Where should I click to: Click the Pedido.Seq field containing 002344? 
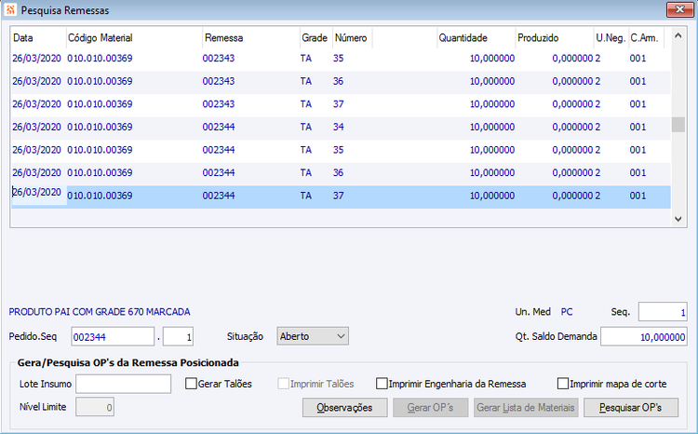pos(113,336)
